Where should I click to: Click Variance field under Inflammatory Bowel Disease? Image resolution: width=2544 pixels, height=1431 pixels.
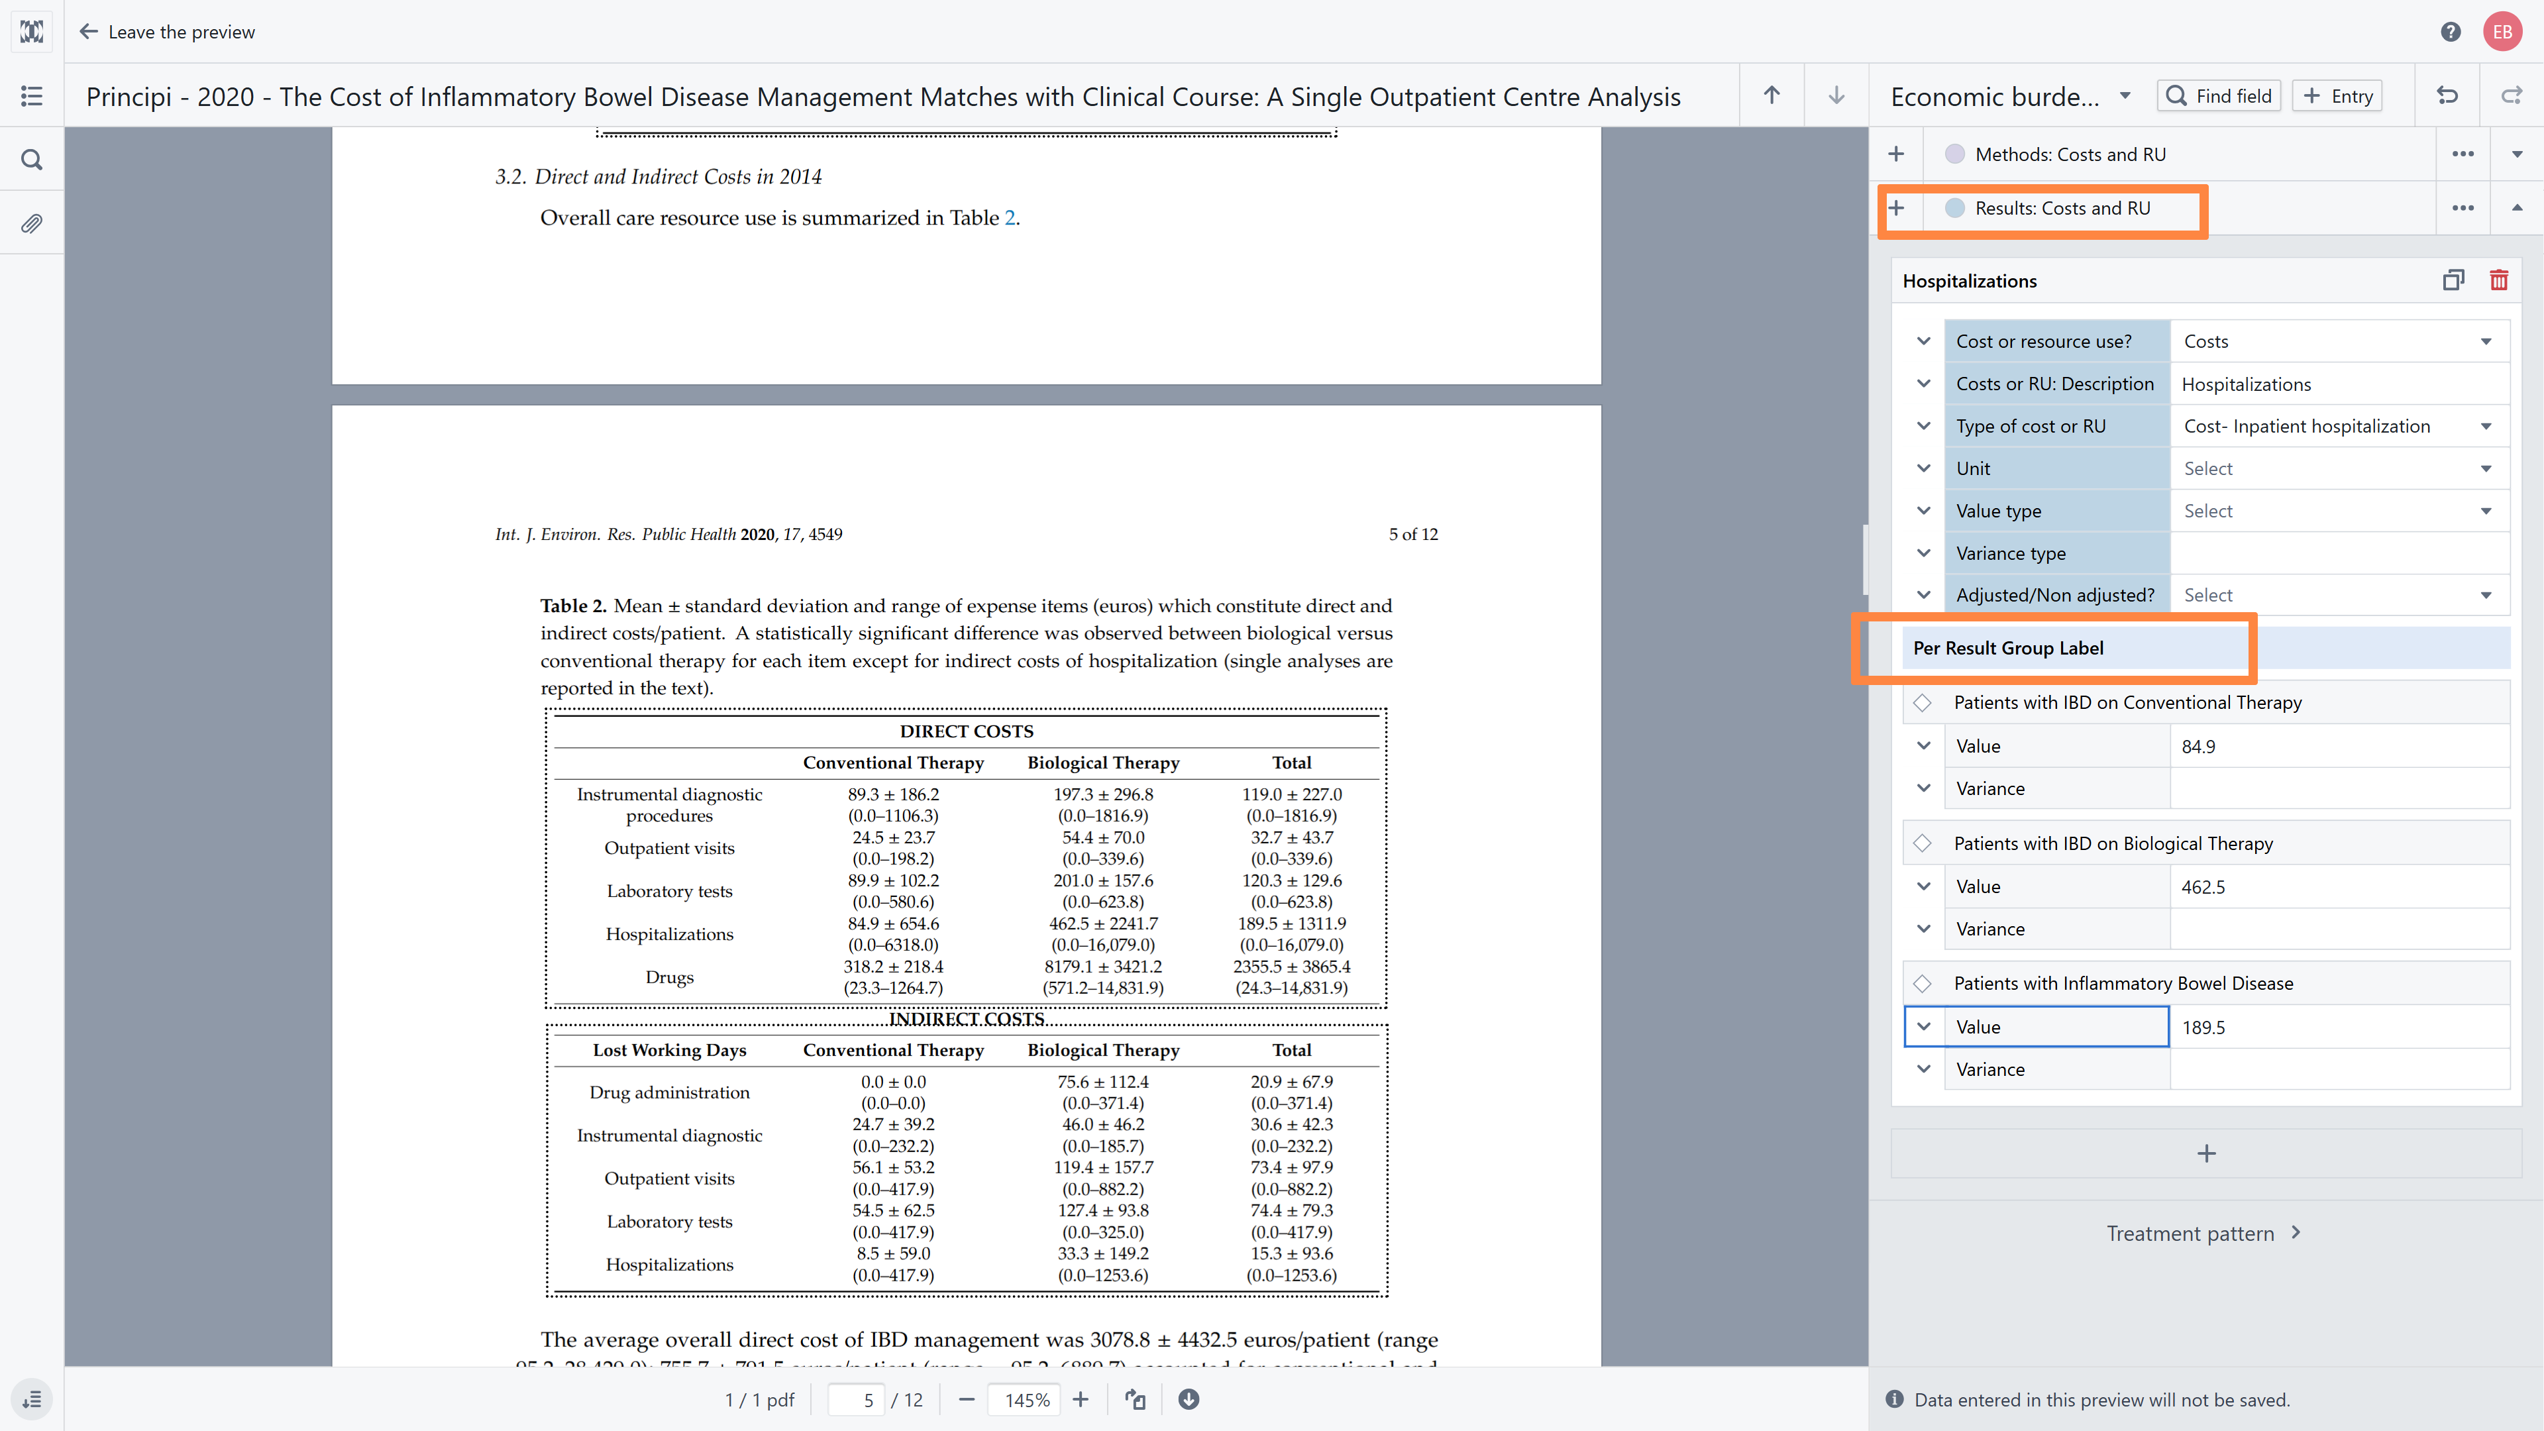(2339, 1069)
